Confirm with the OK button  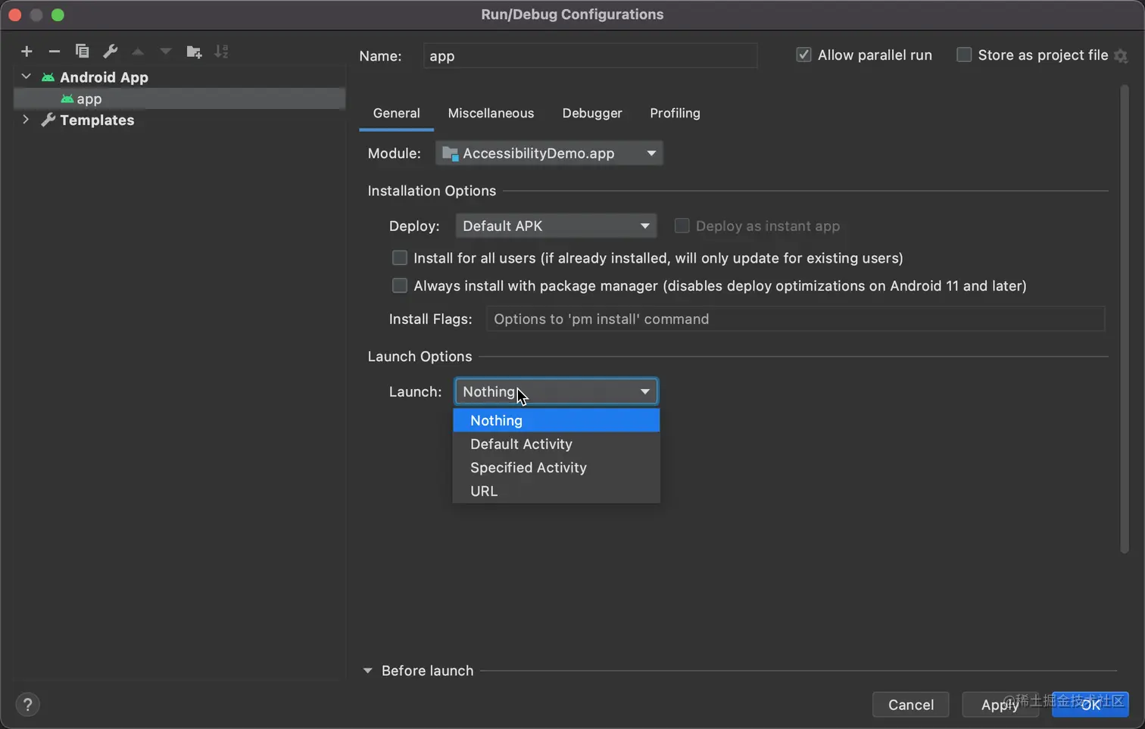[x=1090, y=705]
